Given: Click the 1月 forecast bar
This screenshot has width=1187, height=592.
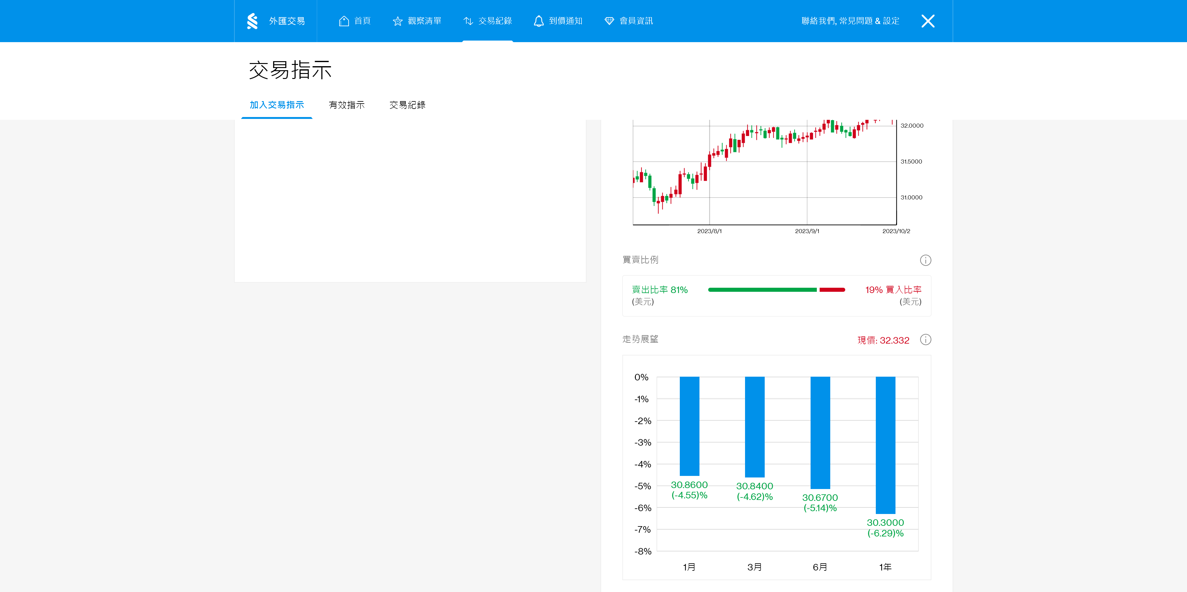Looking at the screenshot, I should [689, 426].
